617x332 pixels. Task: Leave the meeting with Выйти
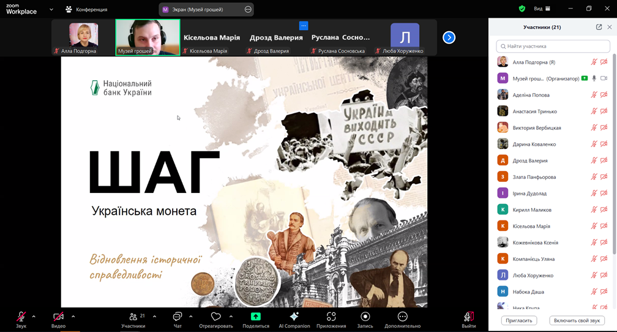(469, 320)
